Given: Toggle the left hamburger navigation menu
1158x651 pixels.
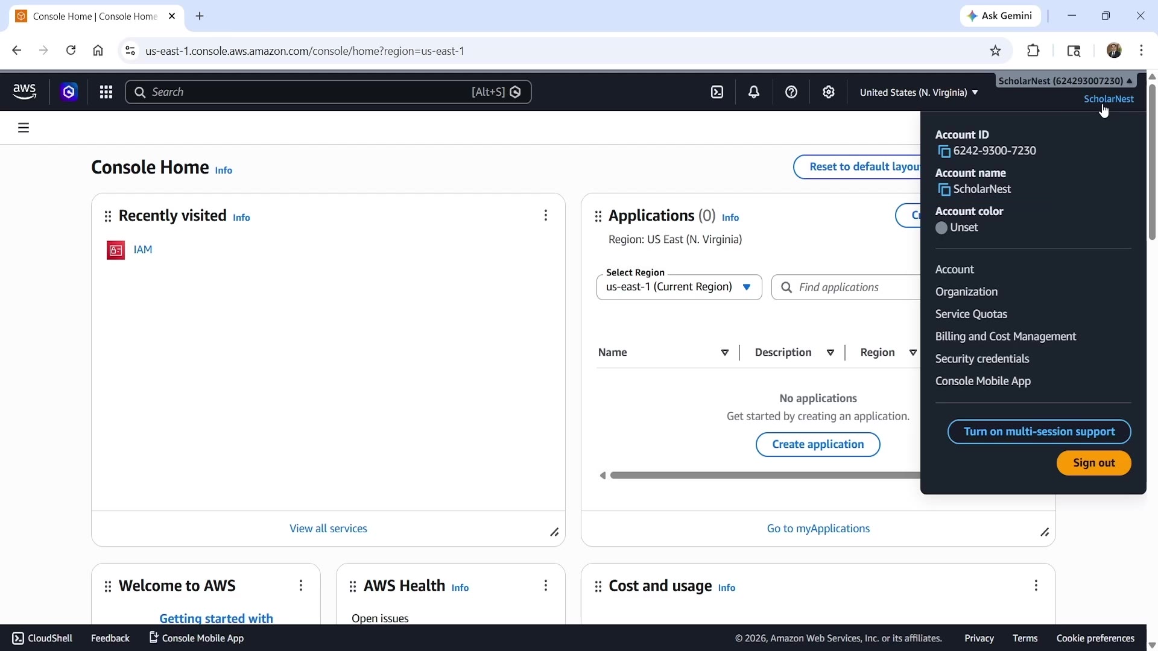Looking at the screenshot, I should pos(24,128).
